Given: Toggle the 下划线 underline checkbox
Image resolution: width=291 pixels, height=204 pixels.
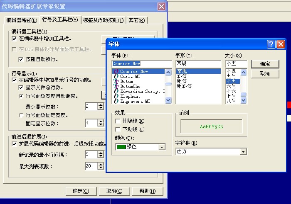Looking at the screenshot, I should click(118, 129).
